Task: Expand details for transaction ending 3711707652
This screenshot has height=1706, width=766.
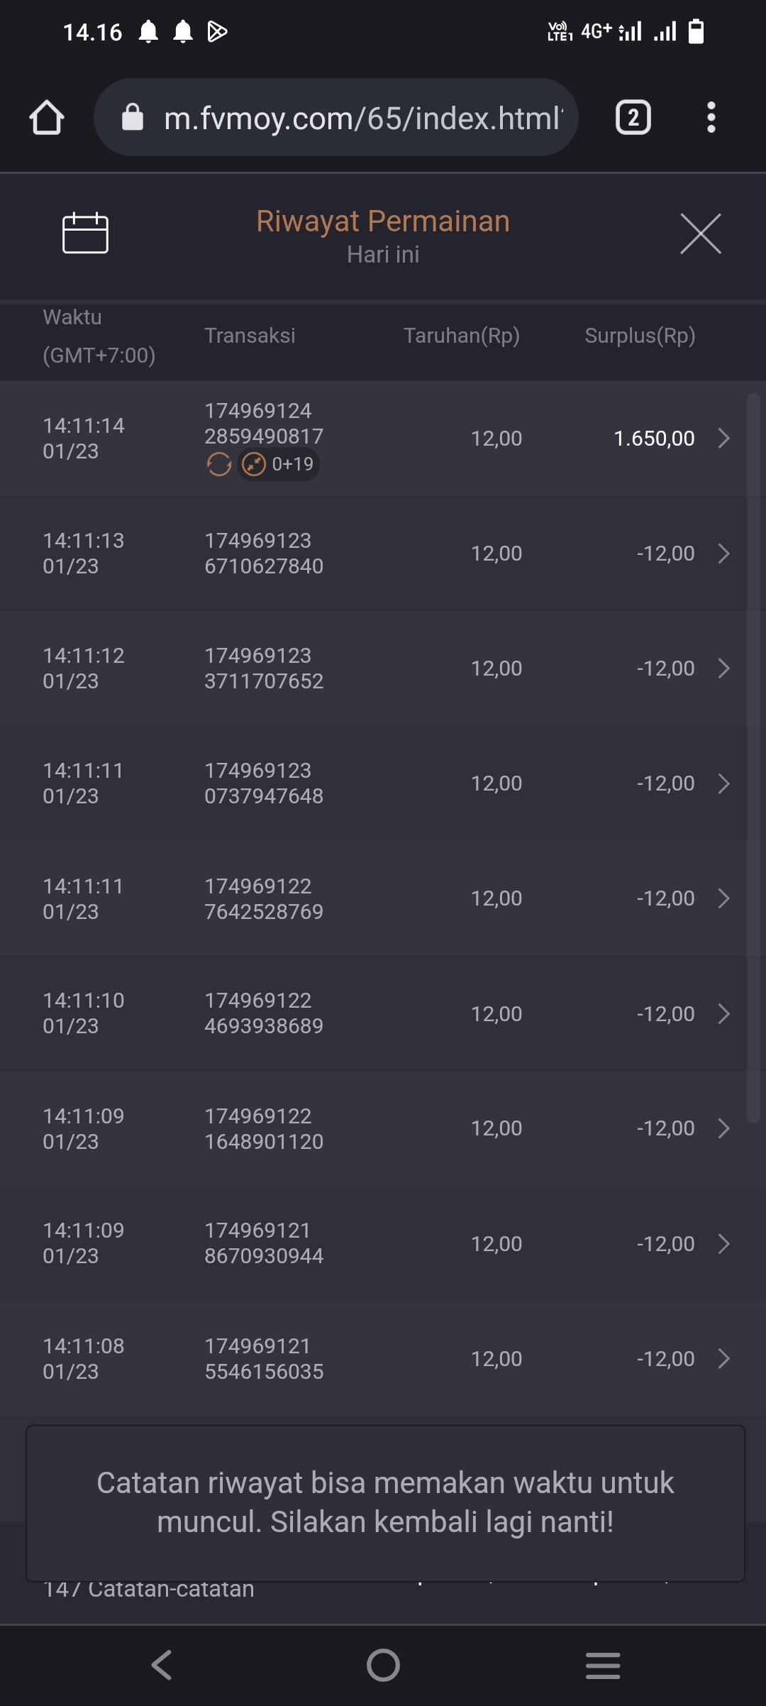Action: point(723,668)
